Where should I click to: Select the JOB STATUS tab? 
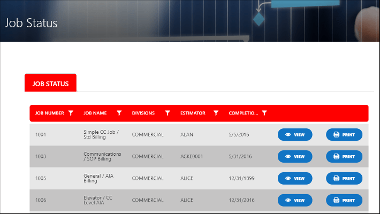click(50, 83)
